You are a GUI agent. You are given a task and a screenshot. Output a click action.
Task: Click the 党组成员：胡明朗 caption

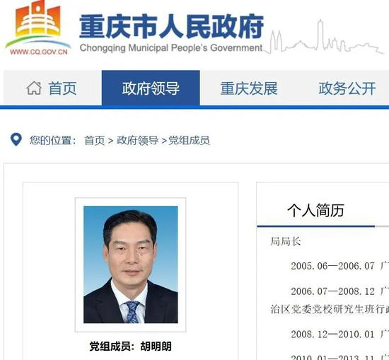click(x=131, y=347)
